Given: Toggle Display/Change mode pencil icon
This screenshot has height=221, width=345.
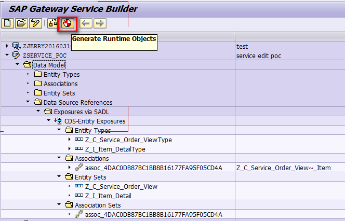Looking at the screenshot, I should tap(35, 23).
